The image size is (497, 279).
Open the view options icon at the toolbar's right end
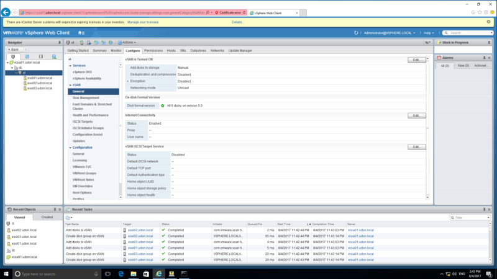tap(427, 42)
